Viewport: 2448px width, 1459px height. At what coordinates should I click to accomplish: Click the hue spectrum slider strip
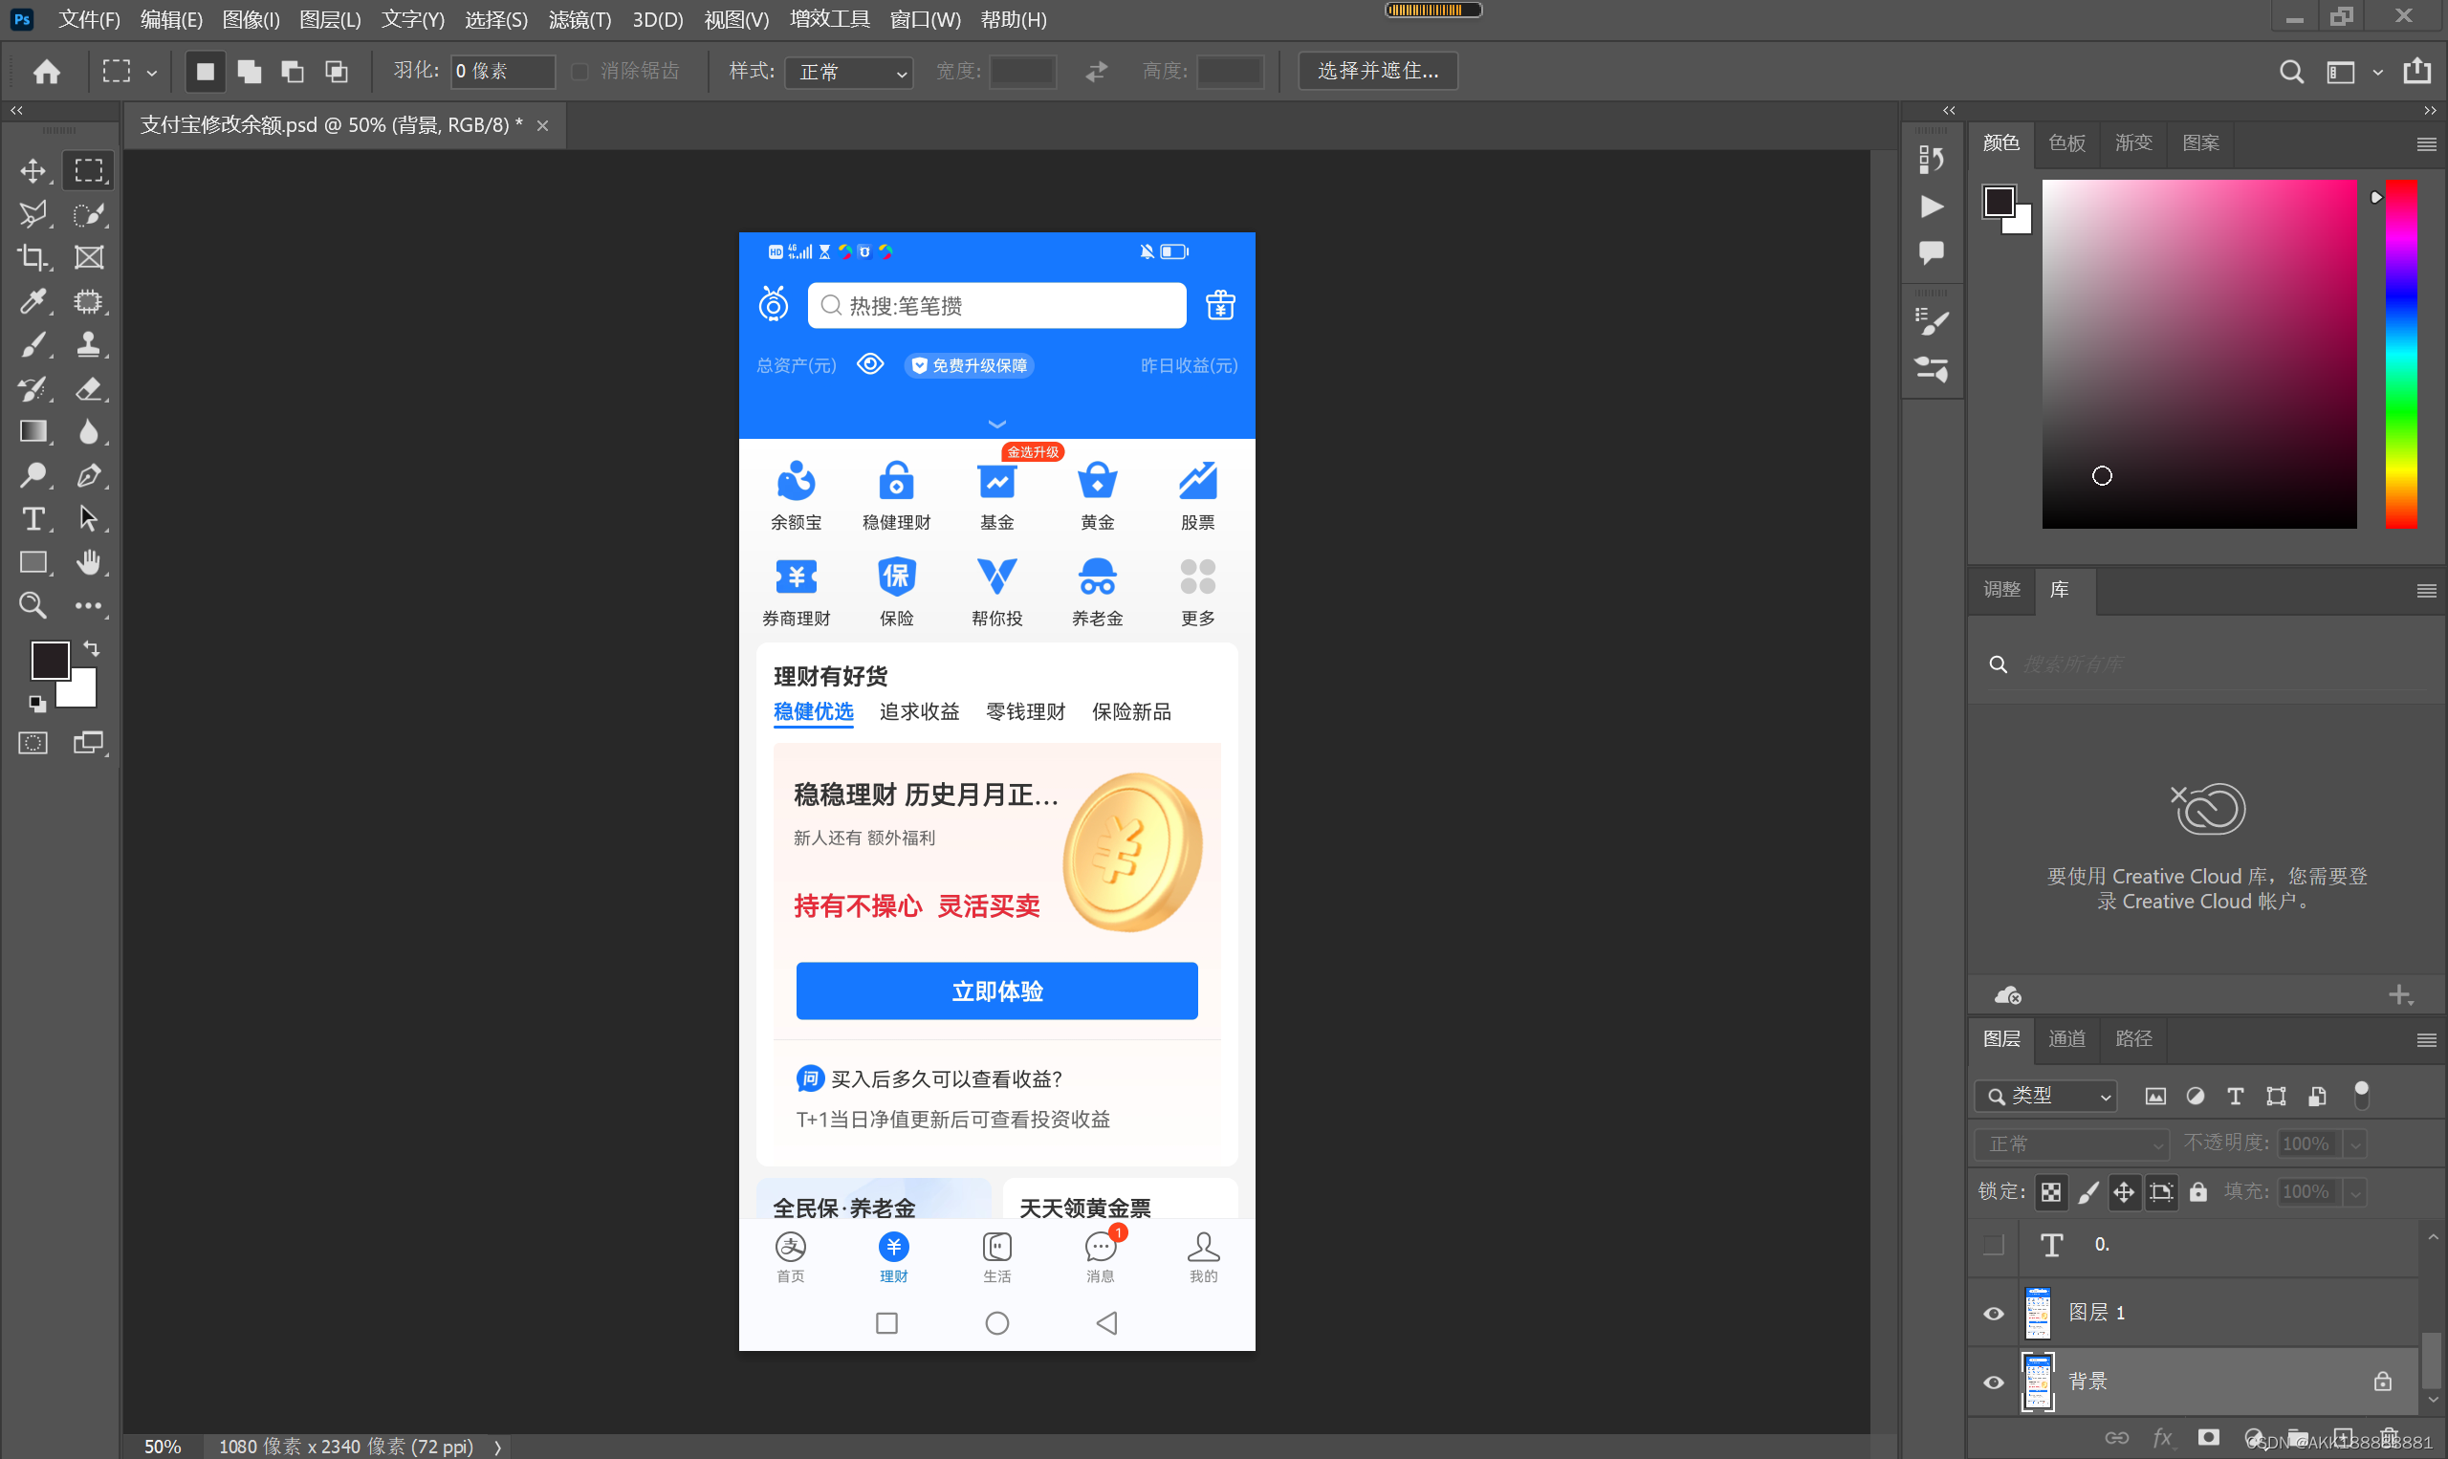click(2400, 354)
